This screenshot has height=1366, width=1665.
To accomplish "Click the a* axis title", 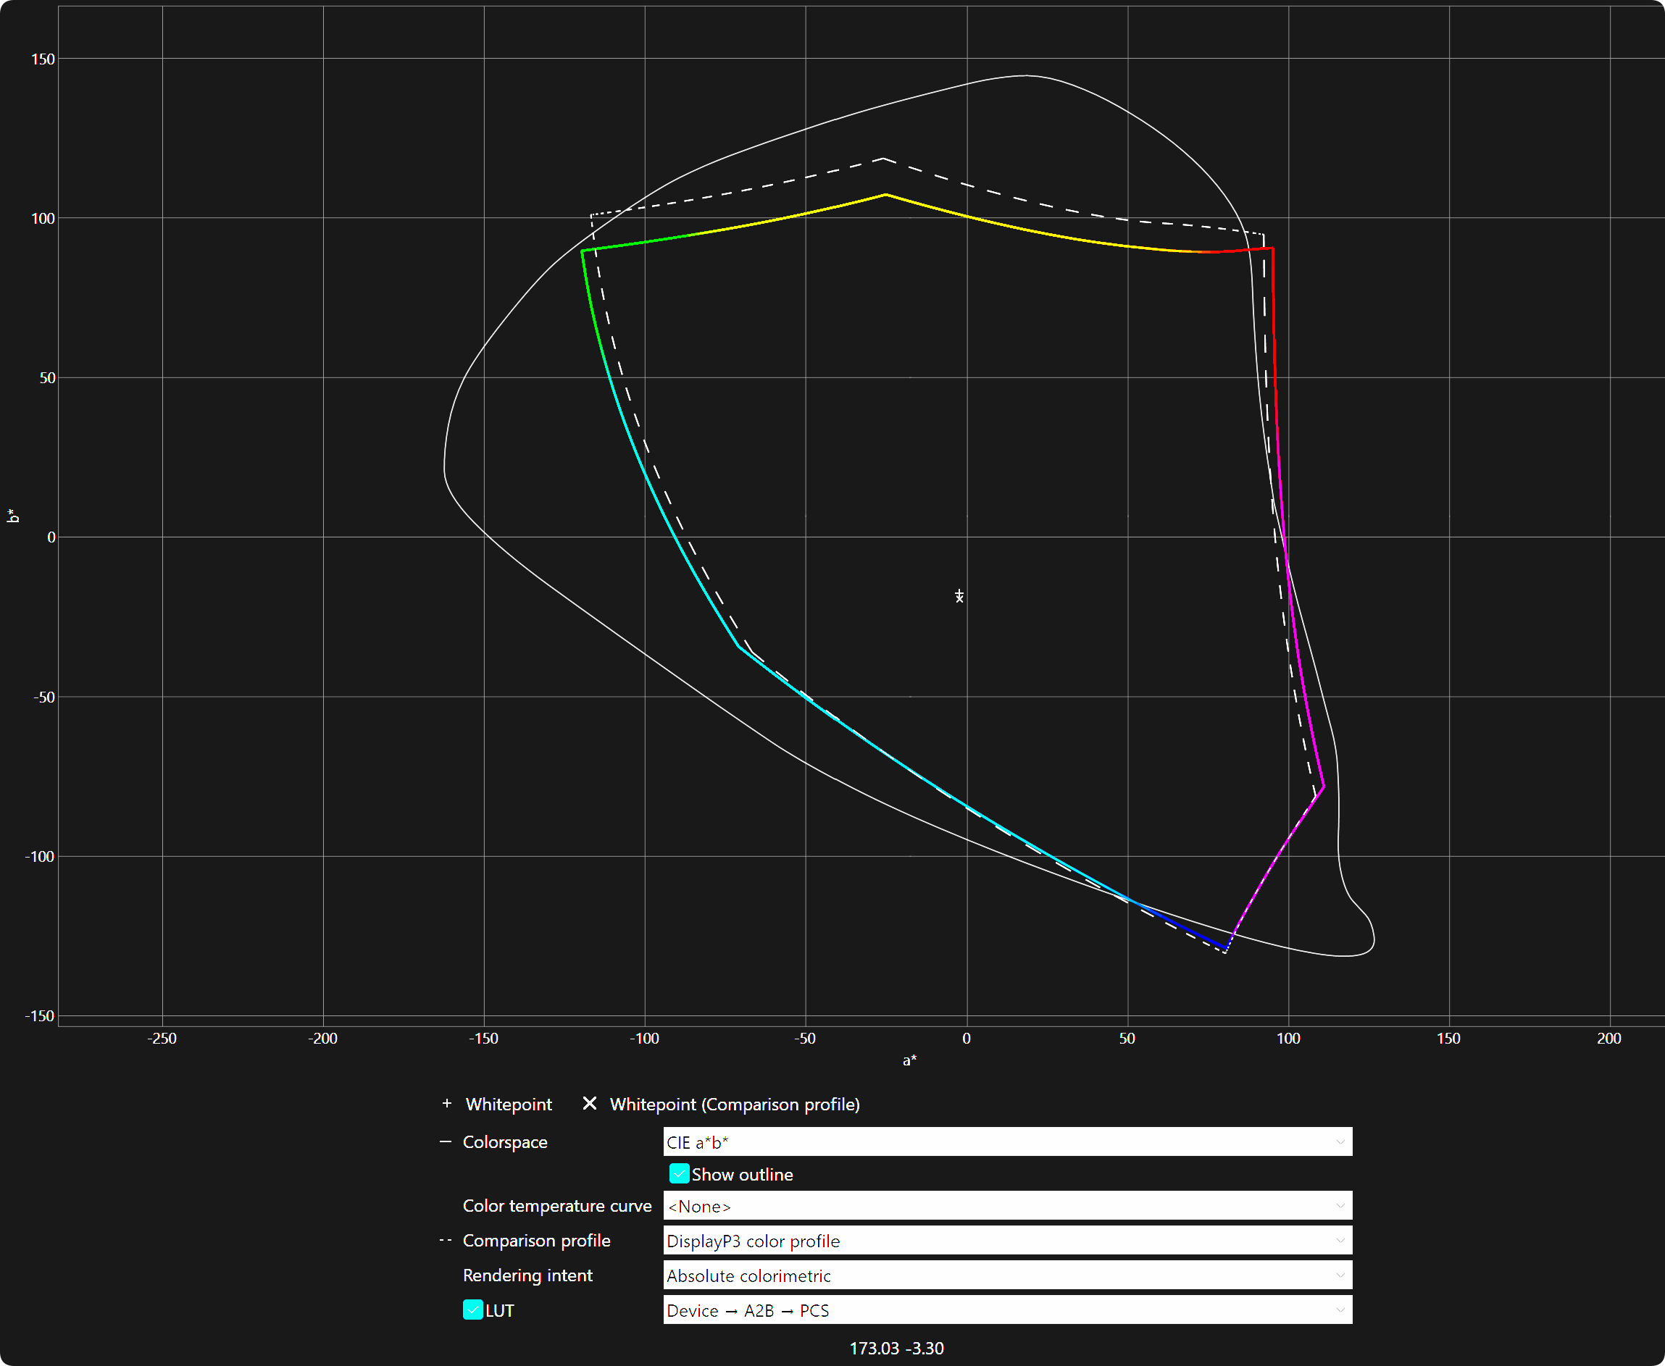I will point(909,1060).
